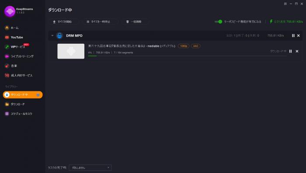Click the count badge on ダウンロード中
306x173 pixels.
point(38,95)
